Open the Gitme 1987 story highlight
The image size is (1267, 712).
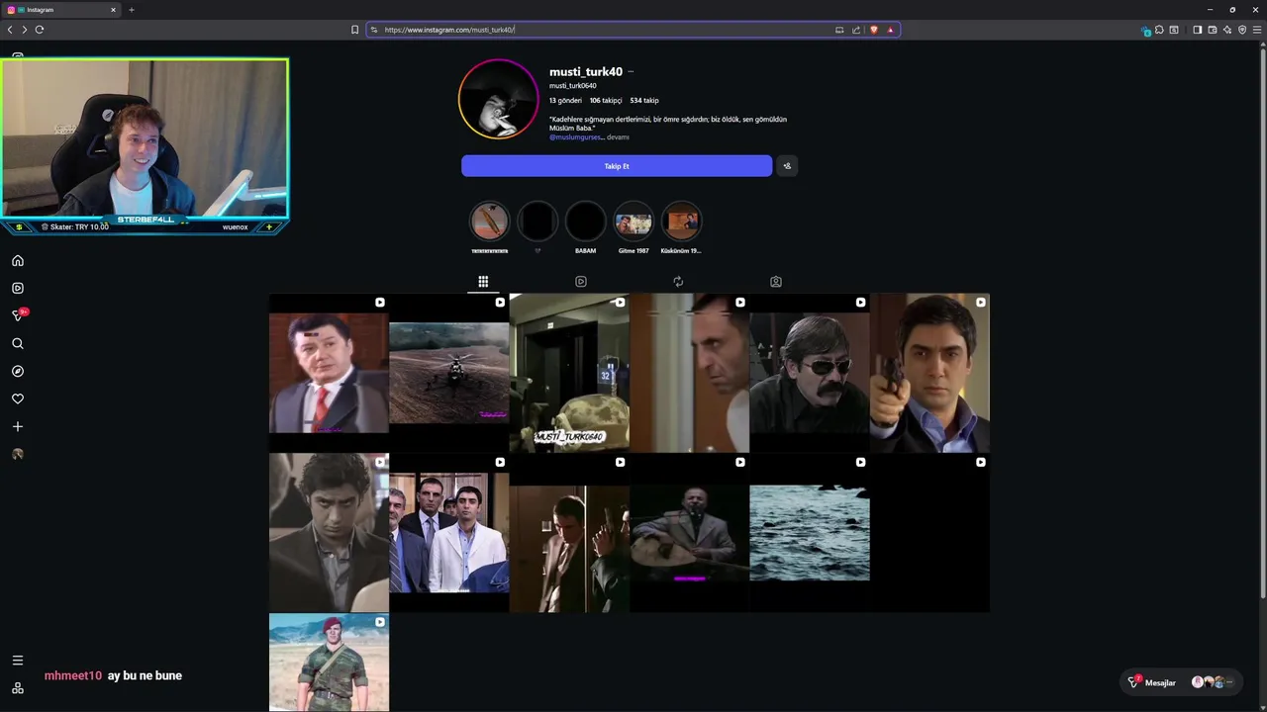(633, 222)
